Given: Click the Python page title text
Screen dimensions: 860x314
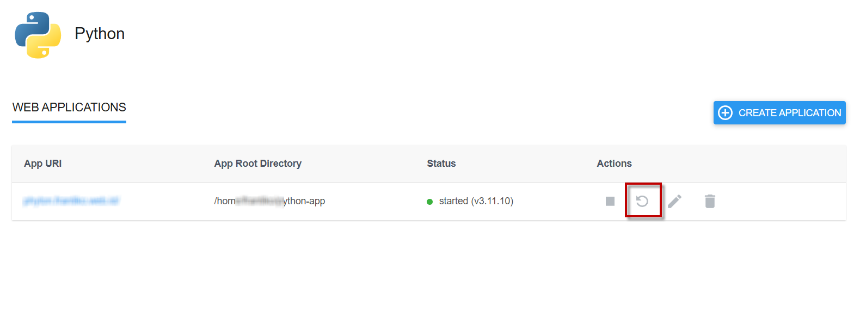Looking at the screenshot, I should click(x=100, y=34).
